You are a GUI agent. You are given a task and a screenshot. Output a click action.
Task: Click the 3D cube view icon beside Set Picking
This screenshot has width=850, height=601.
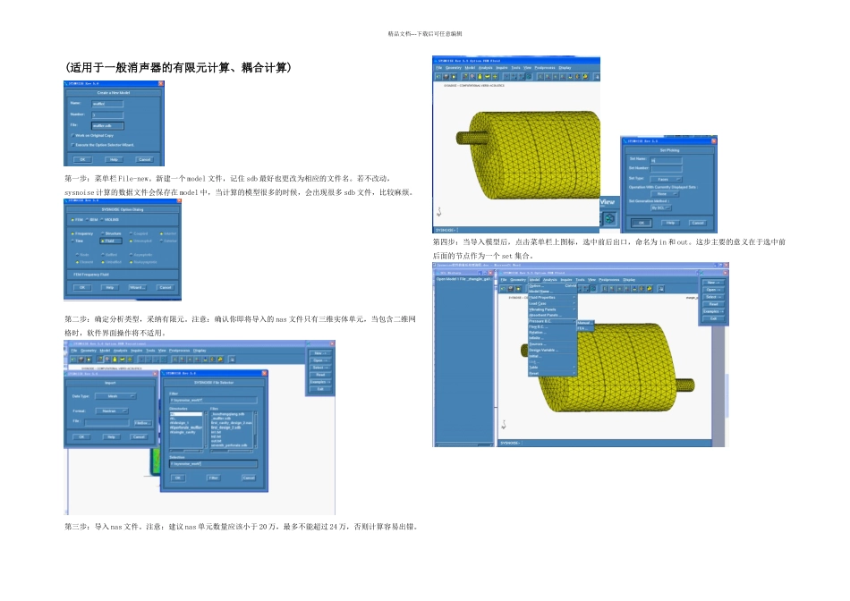[x=609, y=218]
